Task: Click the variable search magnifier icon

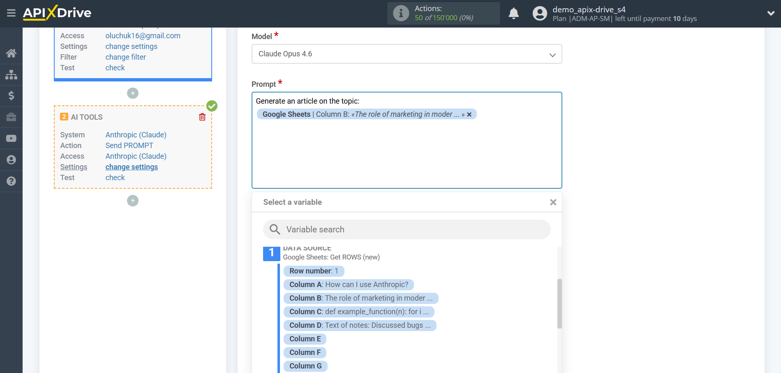Action: coord(275,229)
